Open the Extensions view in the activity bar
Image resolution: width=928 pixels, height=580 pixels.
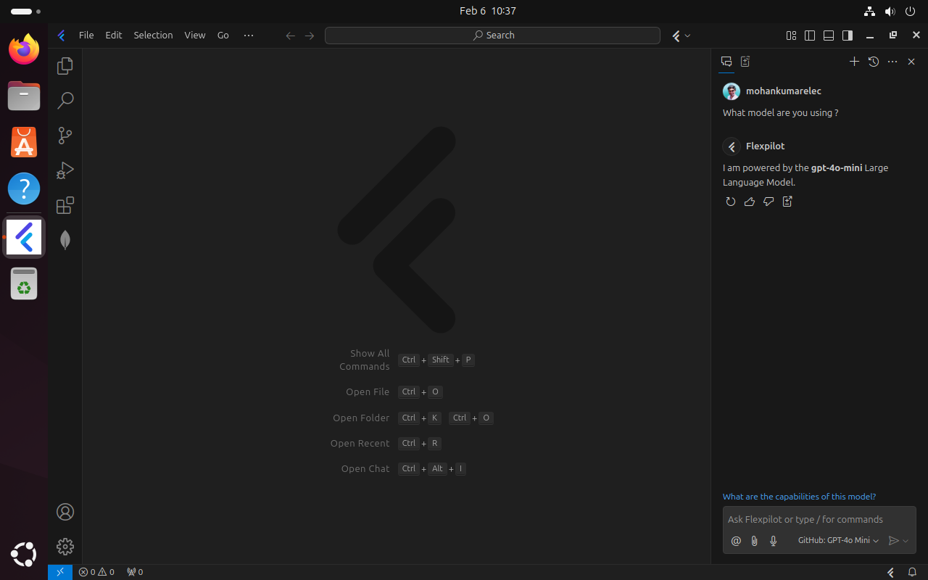65,205
